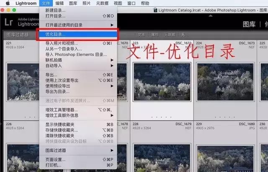
Task: Choose 显示快捷收藏夹
Action: (x=78, y=124)
